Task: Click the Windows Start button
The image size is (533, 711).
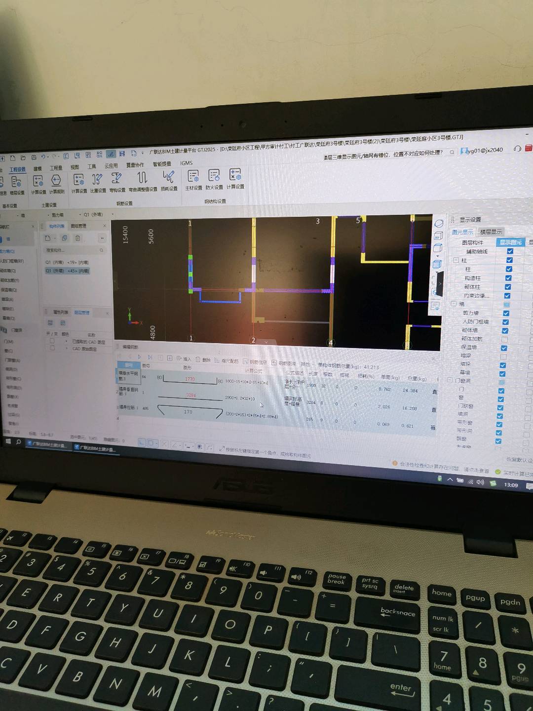Action: click(x=7, y=441)
